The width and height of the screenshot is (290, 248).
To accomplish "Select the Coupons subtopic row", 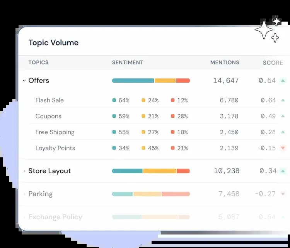I will pyautogui.click(x=48, y=116).
